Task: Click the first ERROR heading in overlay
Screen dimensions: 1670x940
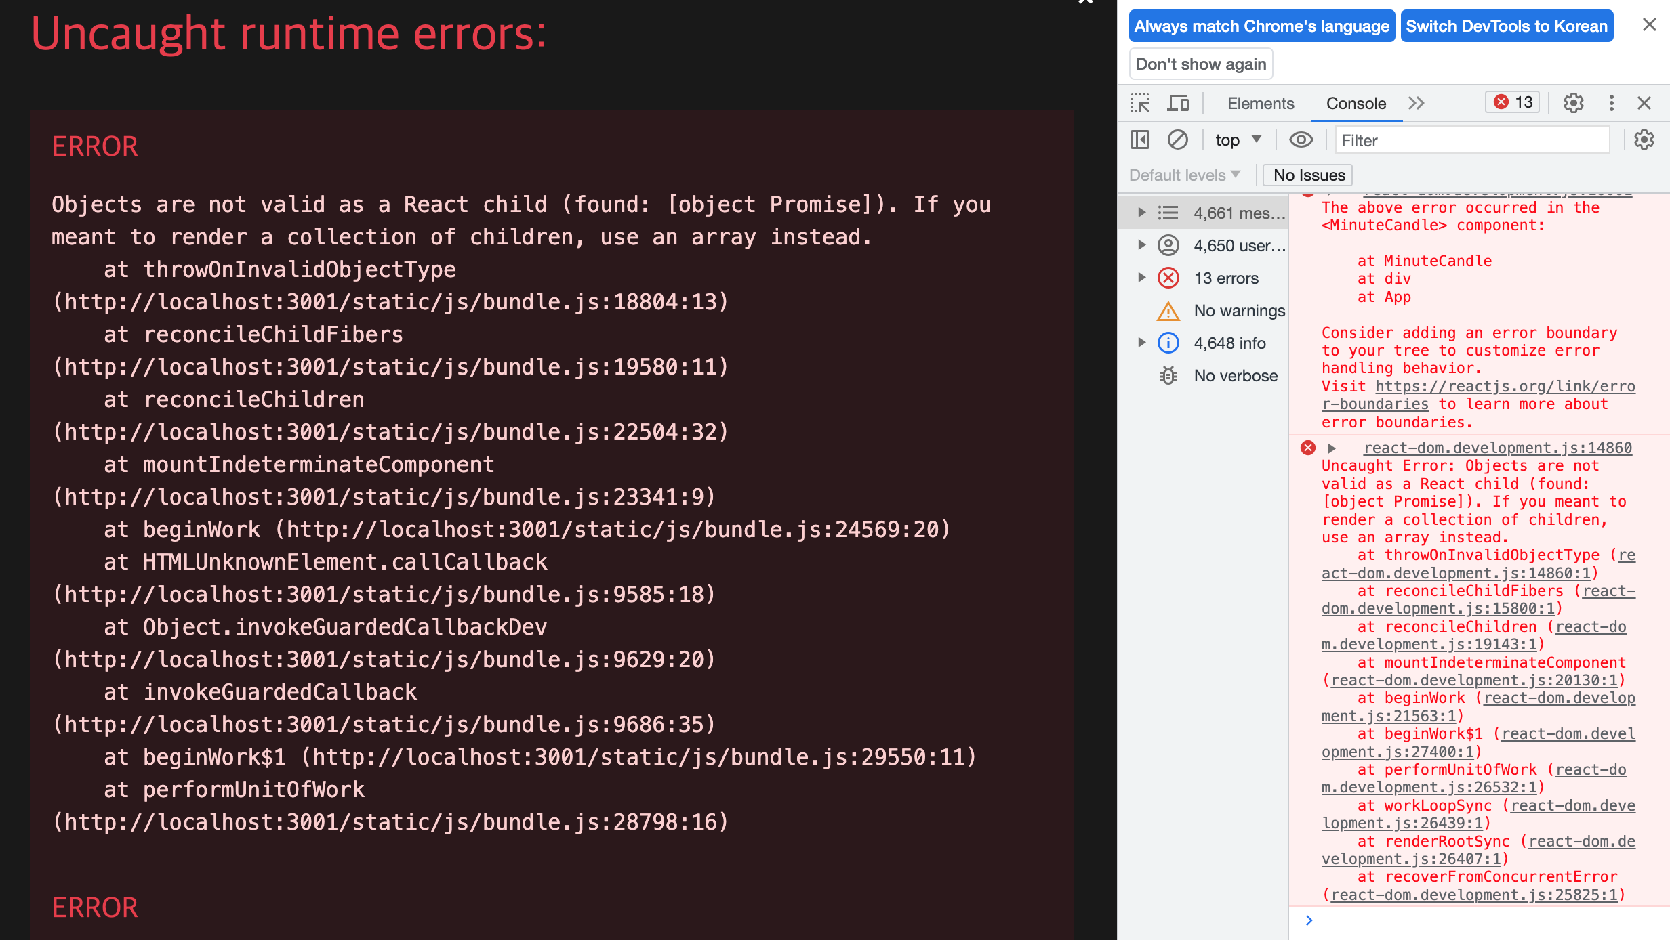Action: click(x=95, y=146)
